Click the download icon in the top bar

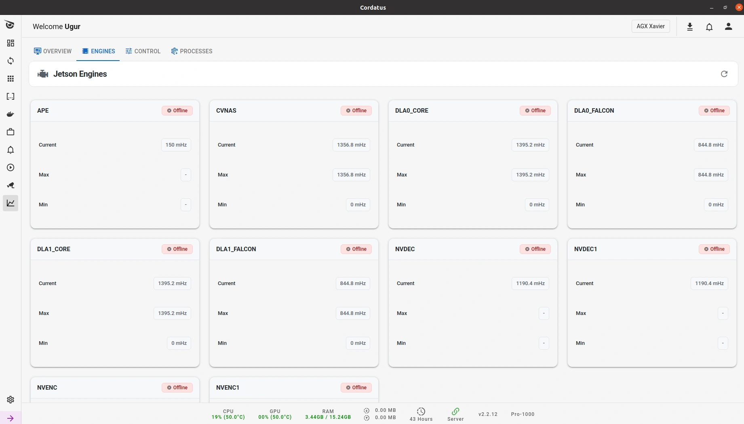690,27
